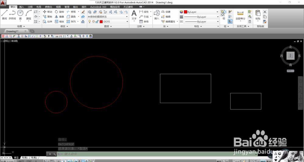
Task: Click the 旋转 (Rotate) tool
Action: click(x=59, y=12)
